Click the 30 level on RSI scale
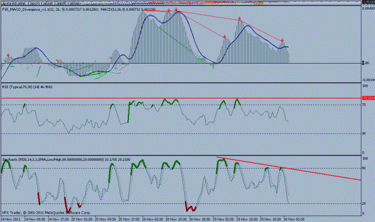The image size is (375, 222). tap(364, 133)
